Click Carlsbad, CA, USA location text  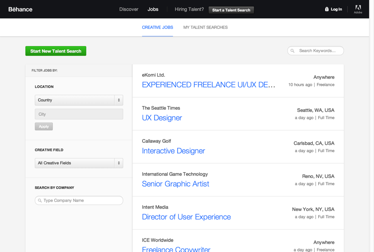pos(314,143)
